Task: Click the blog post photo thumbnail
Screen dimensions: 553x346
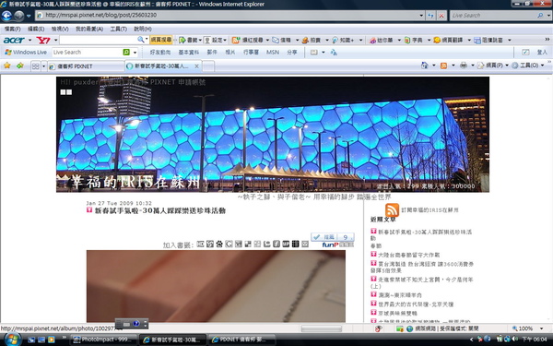Action: coord(216,286)
